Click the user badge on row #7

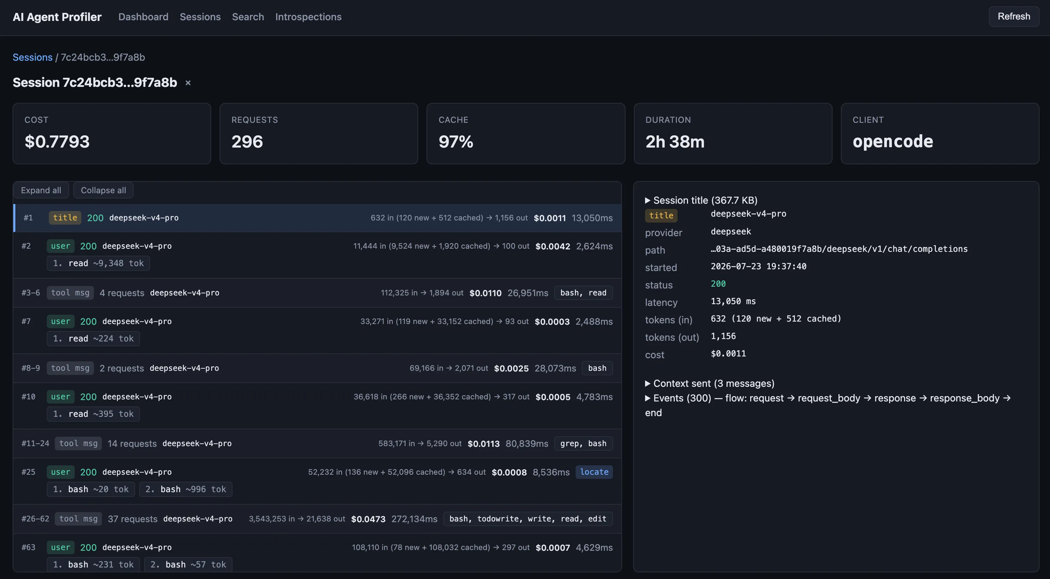60,321
